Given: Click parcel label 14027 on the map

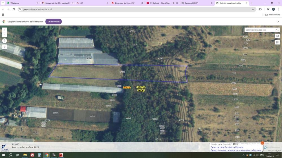Looking at the screenshot, I should coord(134,45).
